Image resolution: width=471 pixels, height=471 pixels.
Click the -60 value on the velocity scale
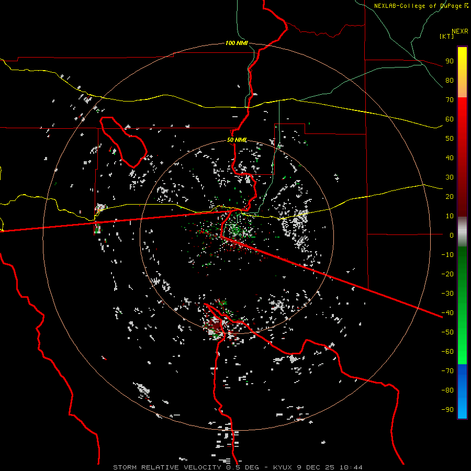pyautogui.click(x=447, y=352)
